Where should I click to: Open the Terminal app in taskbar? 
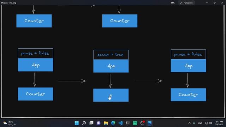click(x=128, y=123)
